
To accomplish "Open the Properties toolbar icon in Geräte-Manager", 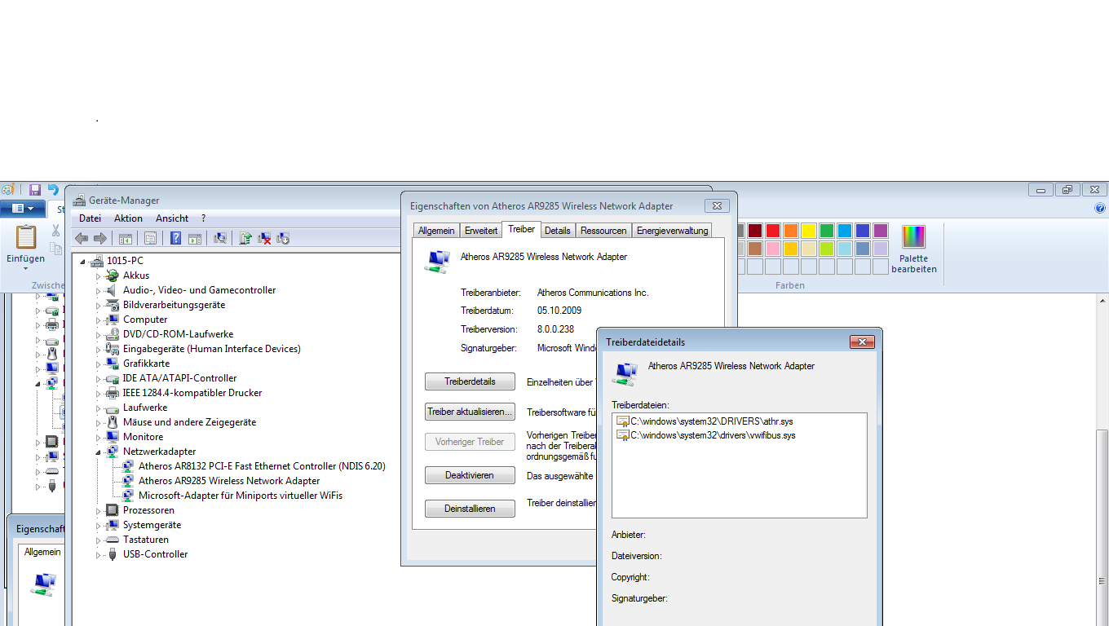I will pyautogui.click(x=150, y=238).
